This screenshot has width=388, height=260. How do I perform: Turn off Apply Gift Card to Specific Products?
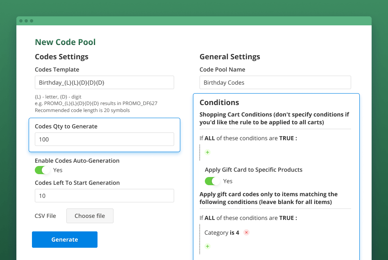pyautogui.click(x=213, y=181)
